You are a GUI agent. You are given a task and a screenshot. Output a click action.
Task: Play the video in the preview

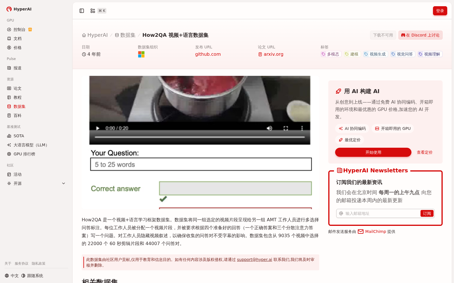pyautogui.click(x=98, y=128)
